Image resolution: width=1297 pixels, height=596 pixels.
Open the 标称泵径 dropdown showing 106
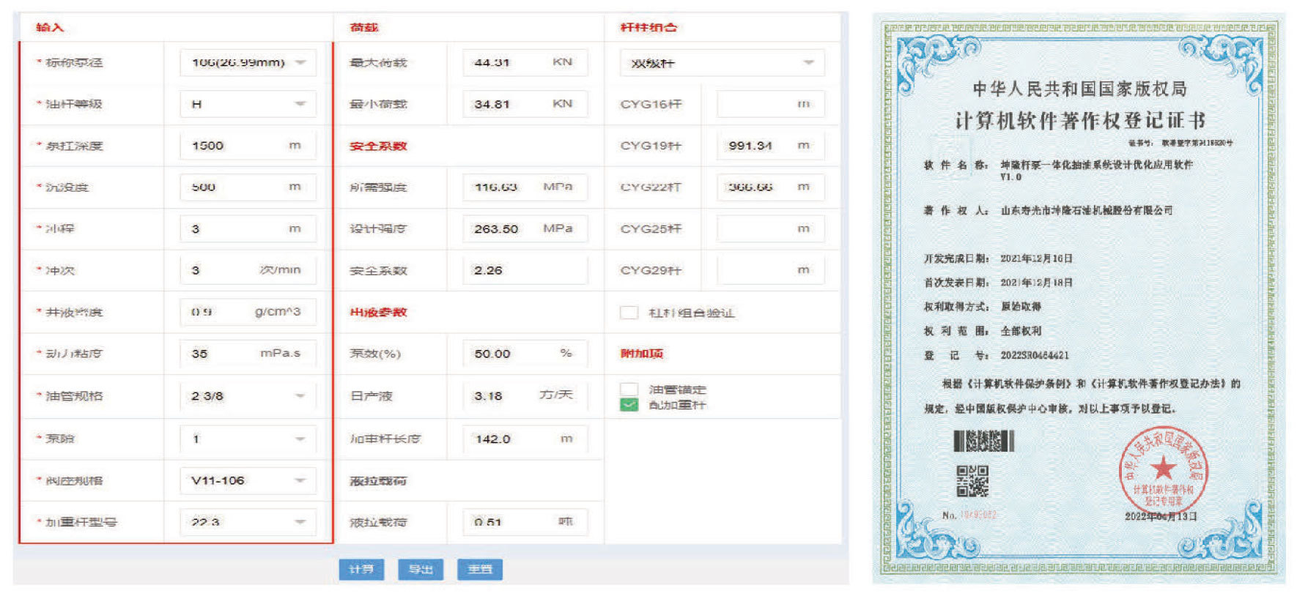(248, 63)
